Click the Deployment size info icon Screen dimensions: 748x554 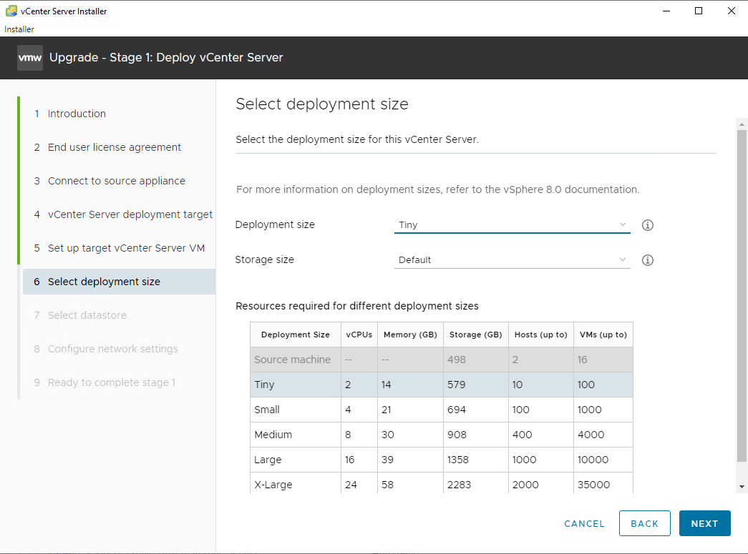tap(647, 225)
